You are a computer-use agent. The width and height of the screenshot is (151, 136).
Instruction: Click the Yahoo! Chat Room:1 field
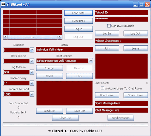click(121, 41)
